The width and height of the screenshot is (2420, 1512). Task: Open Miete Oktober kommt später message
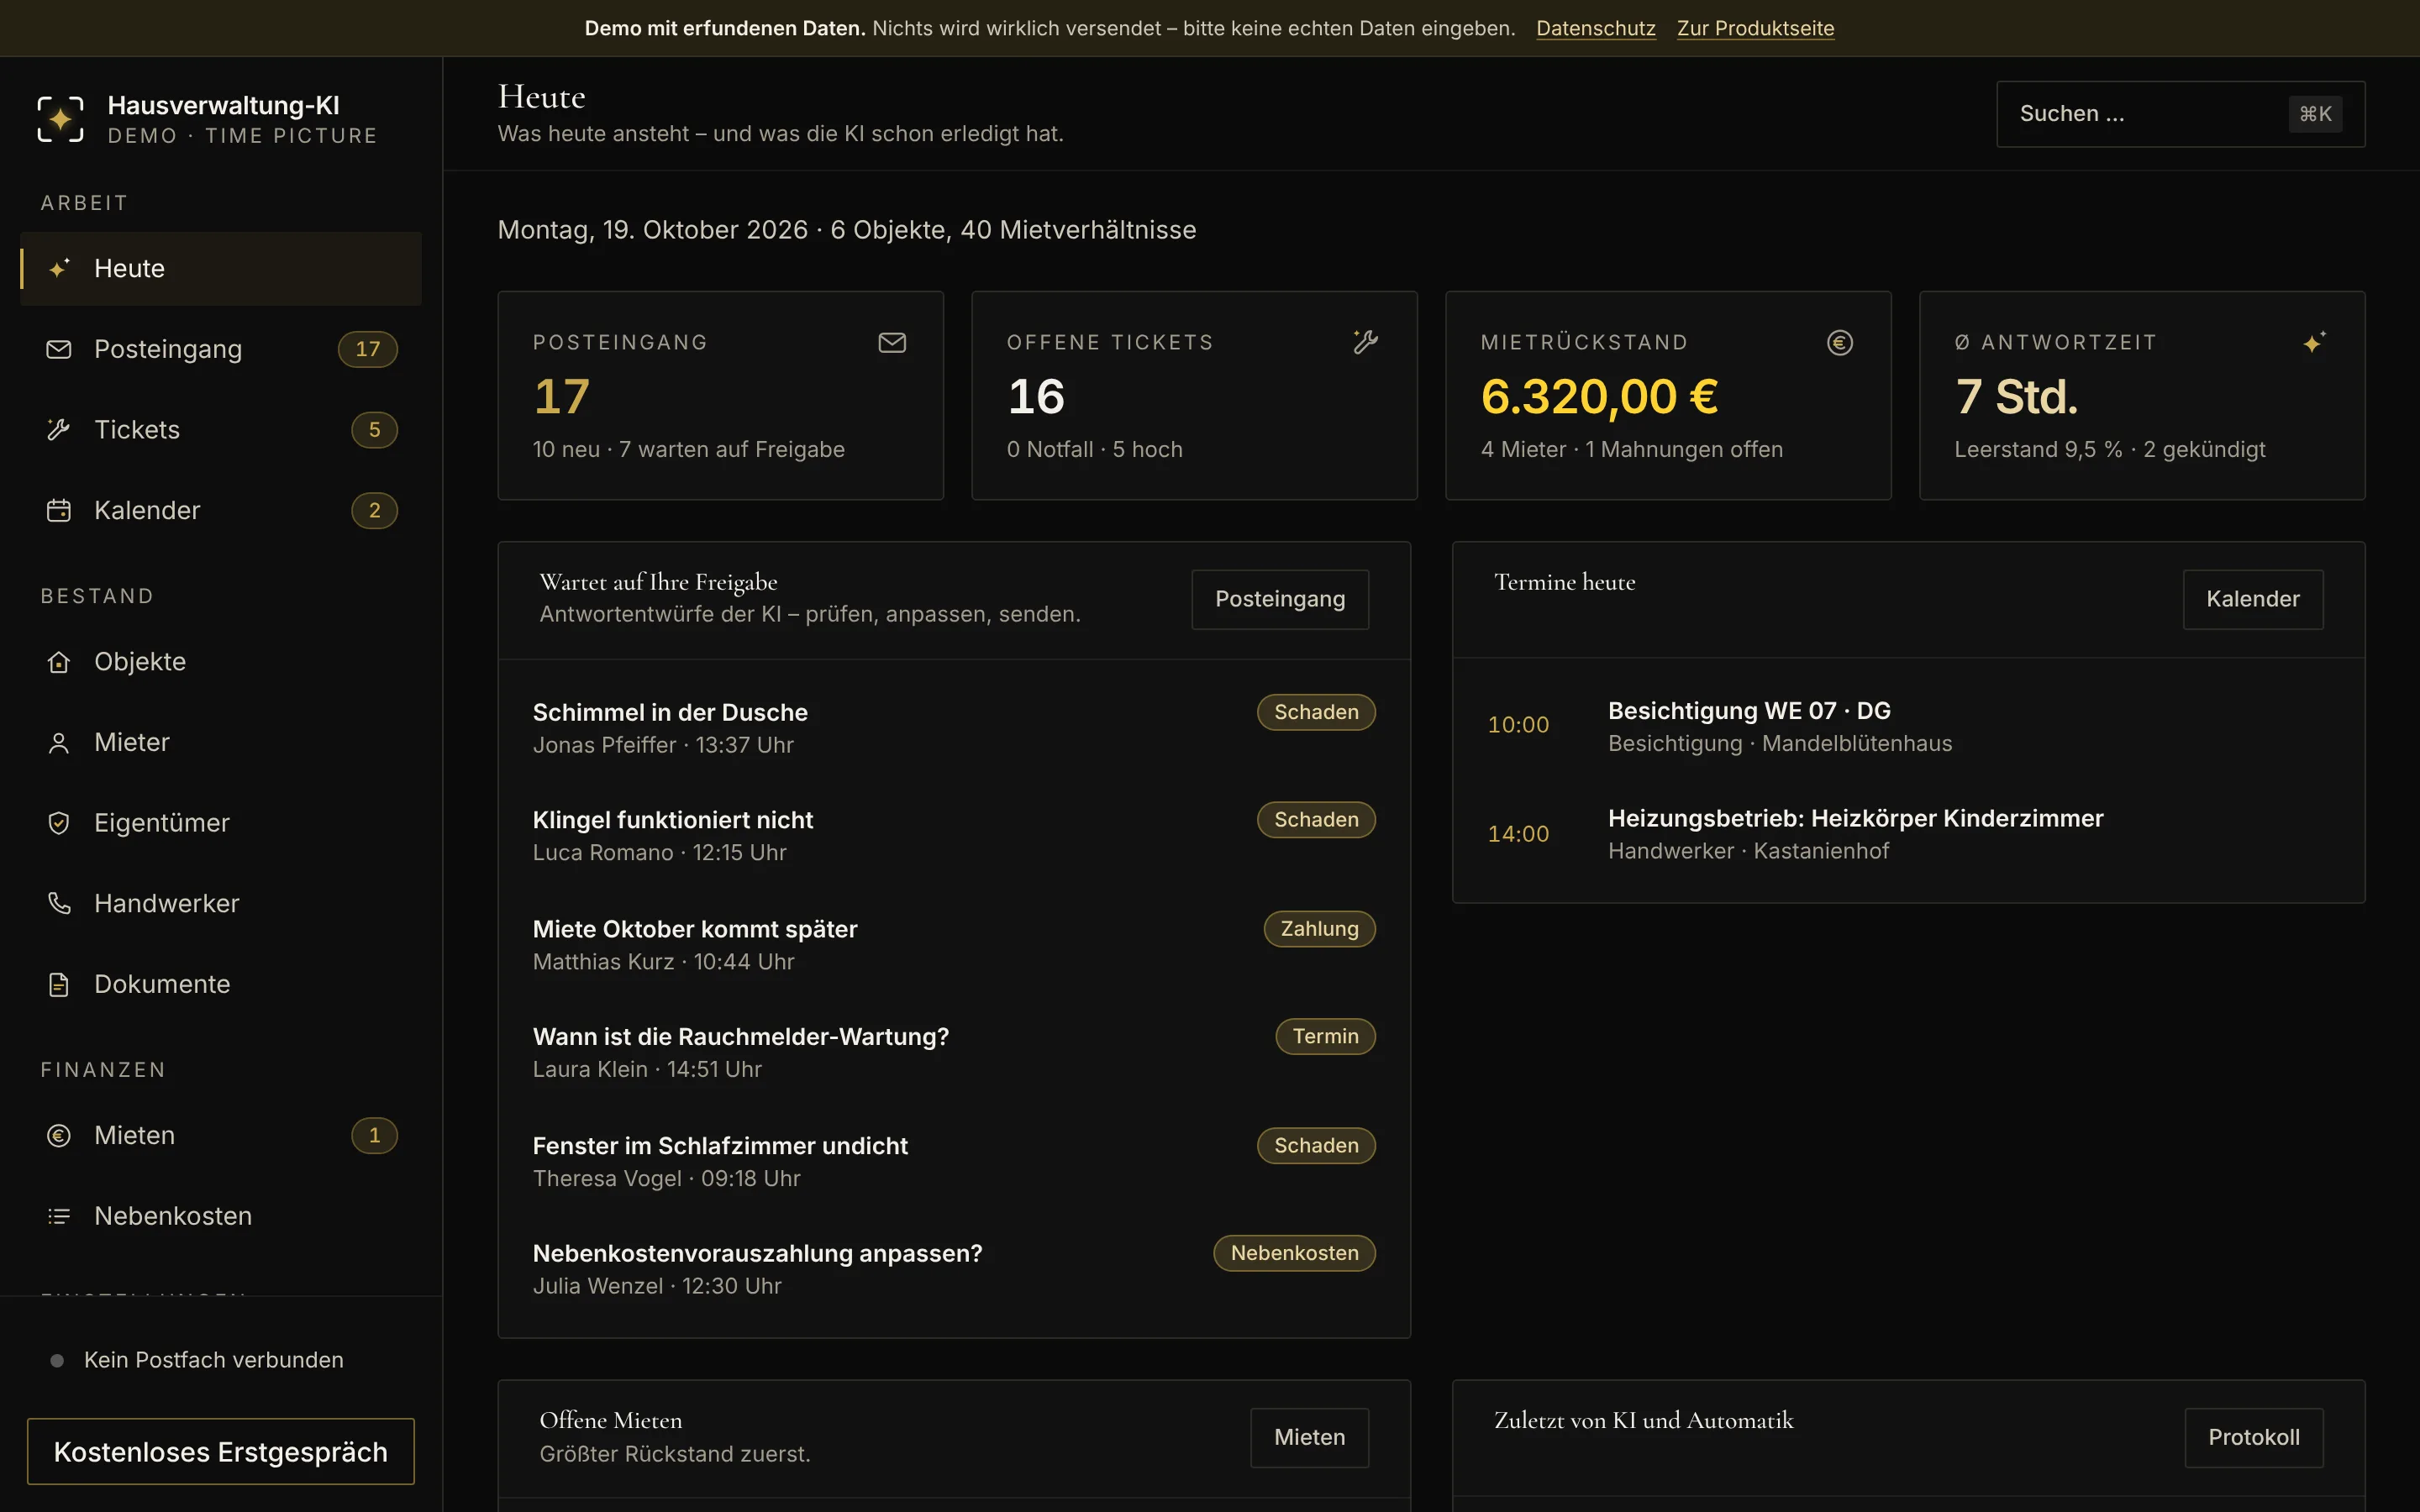[x=954, y=945]
